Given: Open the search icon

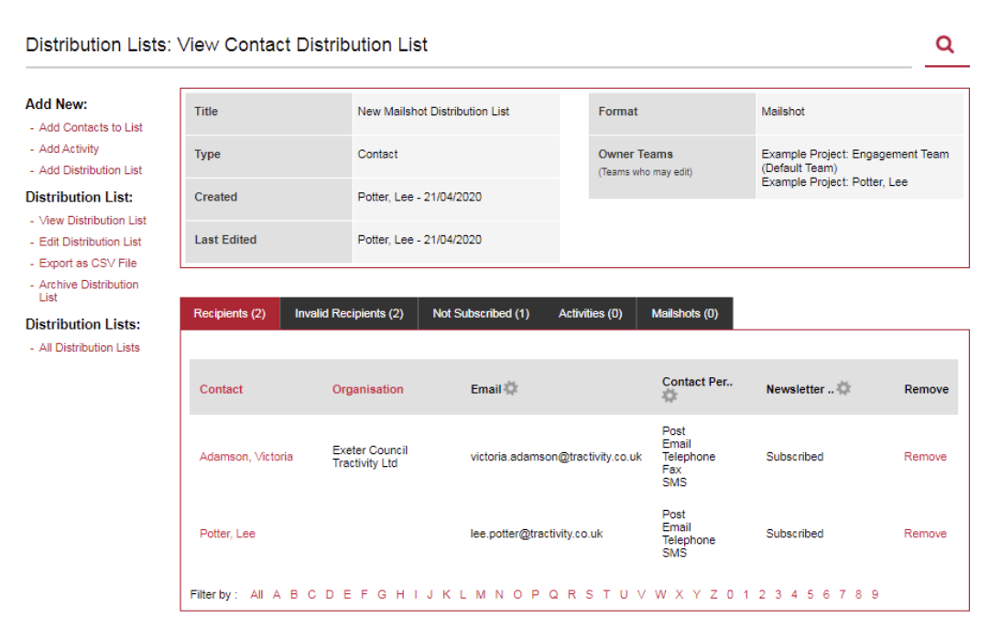Looking at the screenshot, I should 947,43.
